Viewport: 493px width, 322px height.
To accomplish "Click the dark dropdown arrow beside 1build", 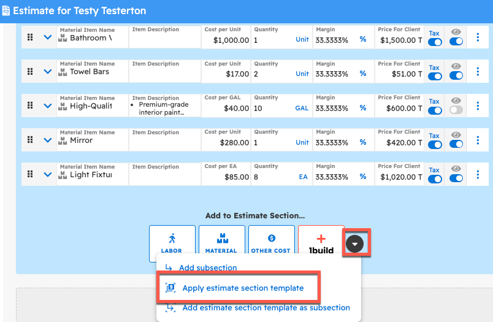I will (x=356, y=243).
